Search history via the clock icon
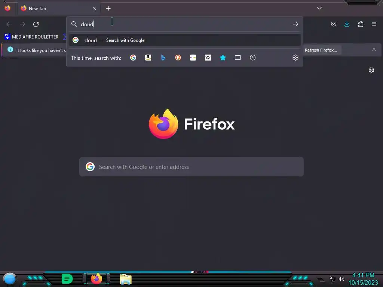The width and height of the screenshot is (383, 287). click(x=252, y=58)
